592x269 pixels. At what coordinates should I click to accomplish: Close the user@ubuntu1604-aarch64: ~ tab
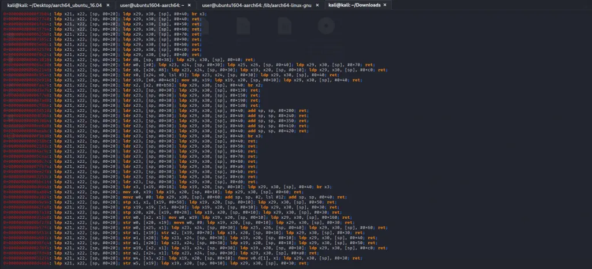(x=189, y=5)
